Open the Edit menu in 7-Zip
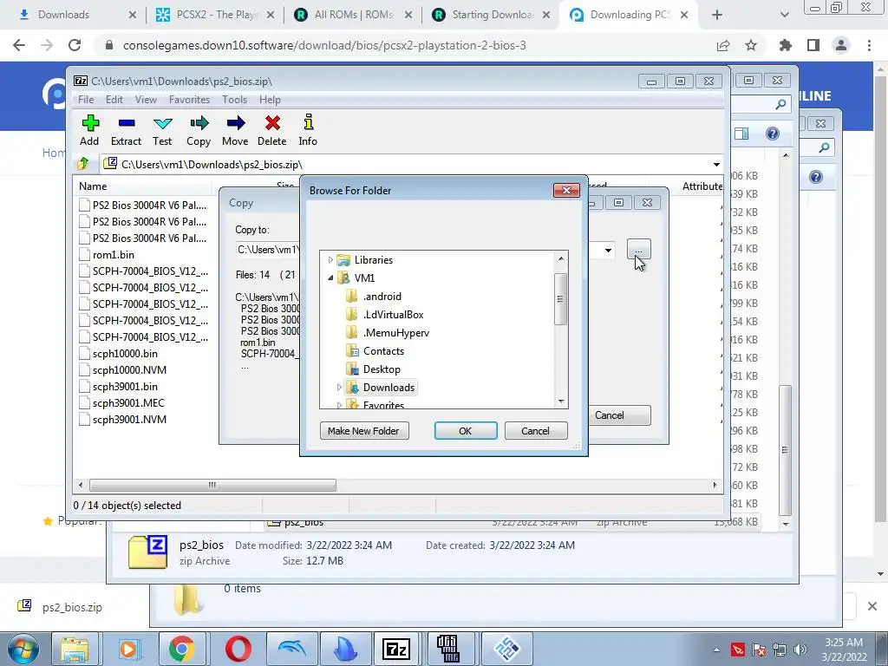 (x=114, y=100)
